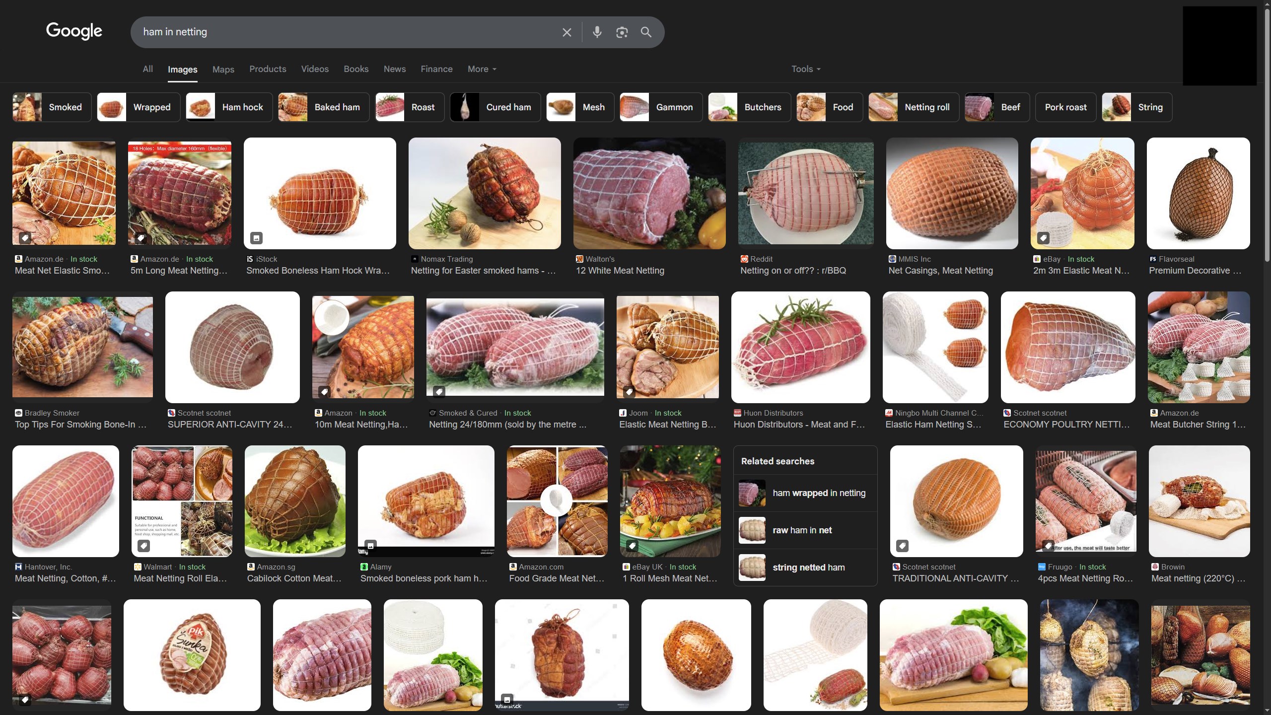Image resolution: width=1271 pixels, height=715 pixels.
Task: Open the Hantover cotton netting thumbnail
Action: click(66, 501)
